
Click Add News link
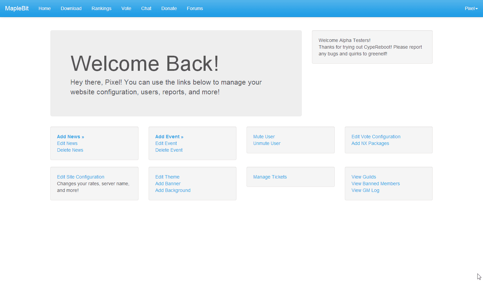coord(70,137)
